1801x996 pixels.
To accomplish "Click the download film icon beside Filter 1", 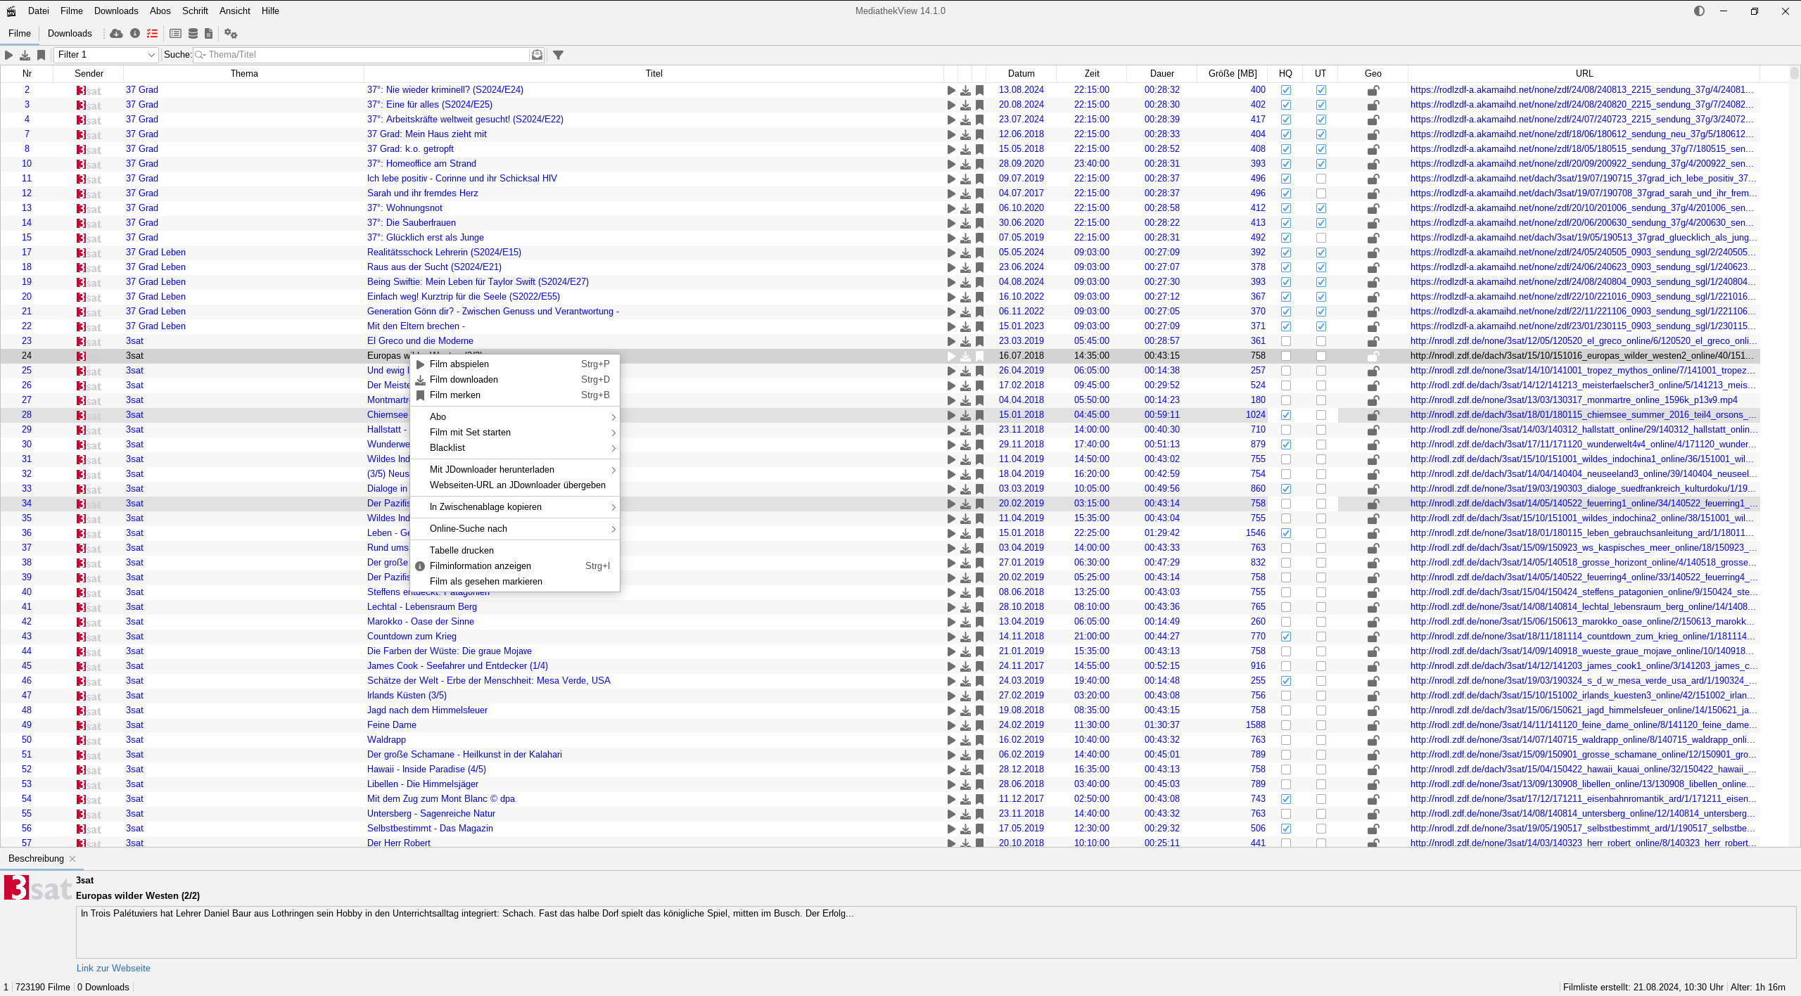I will pos(25,55).
